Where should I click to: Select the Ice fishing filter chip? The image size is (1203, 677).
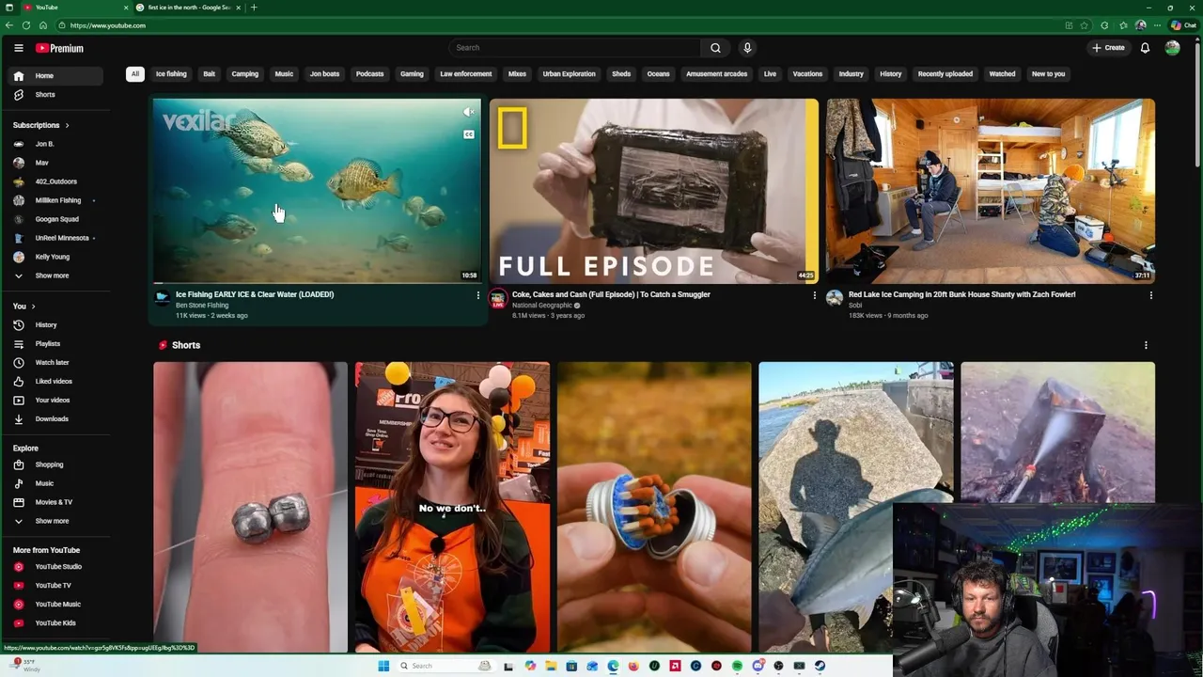coord(171,74)
